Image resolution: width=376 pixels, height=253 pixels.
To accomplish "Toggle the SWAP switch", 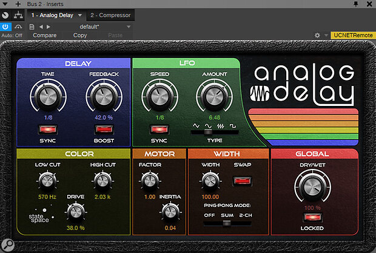I will (x=242, y=181).
